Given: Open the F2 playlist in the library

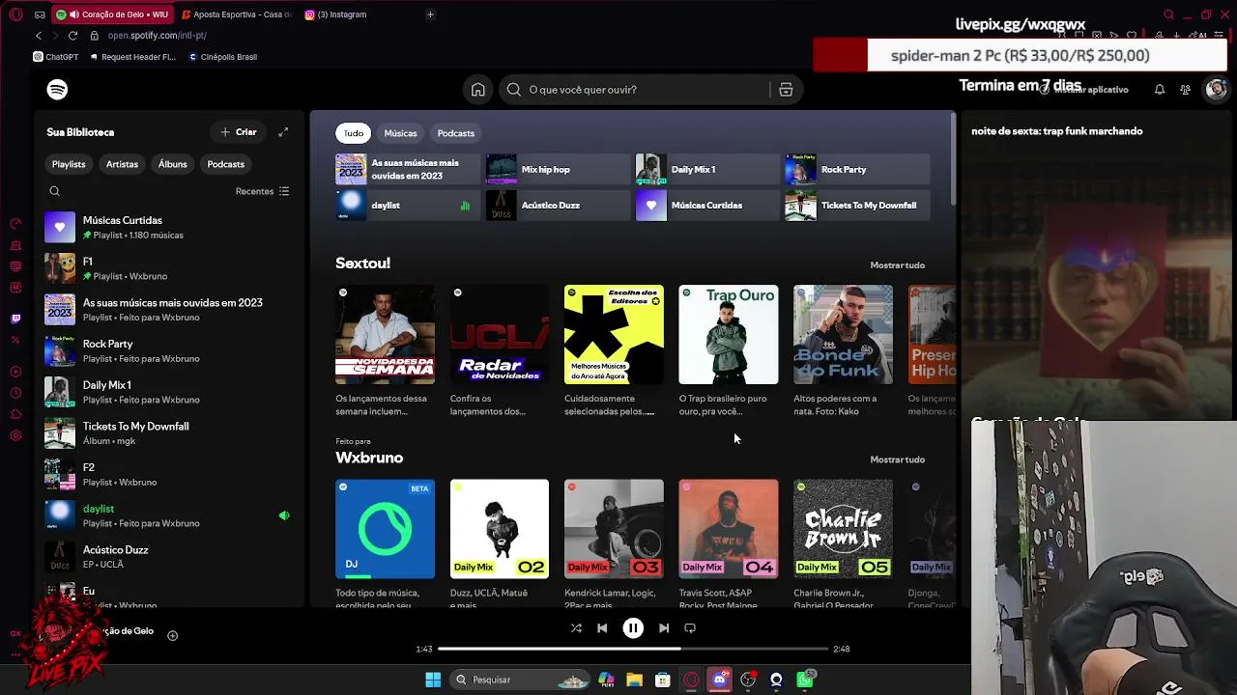Looking at the screenshot, I should coord(169,474).
